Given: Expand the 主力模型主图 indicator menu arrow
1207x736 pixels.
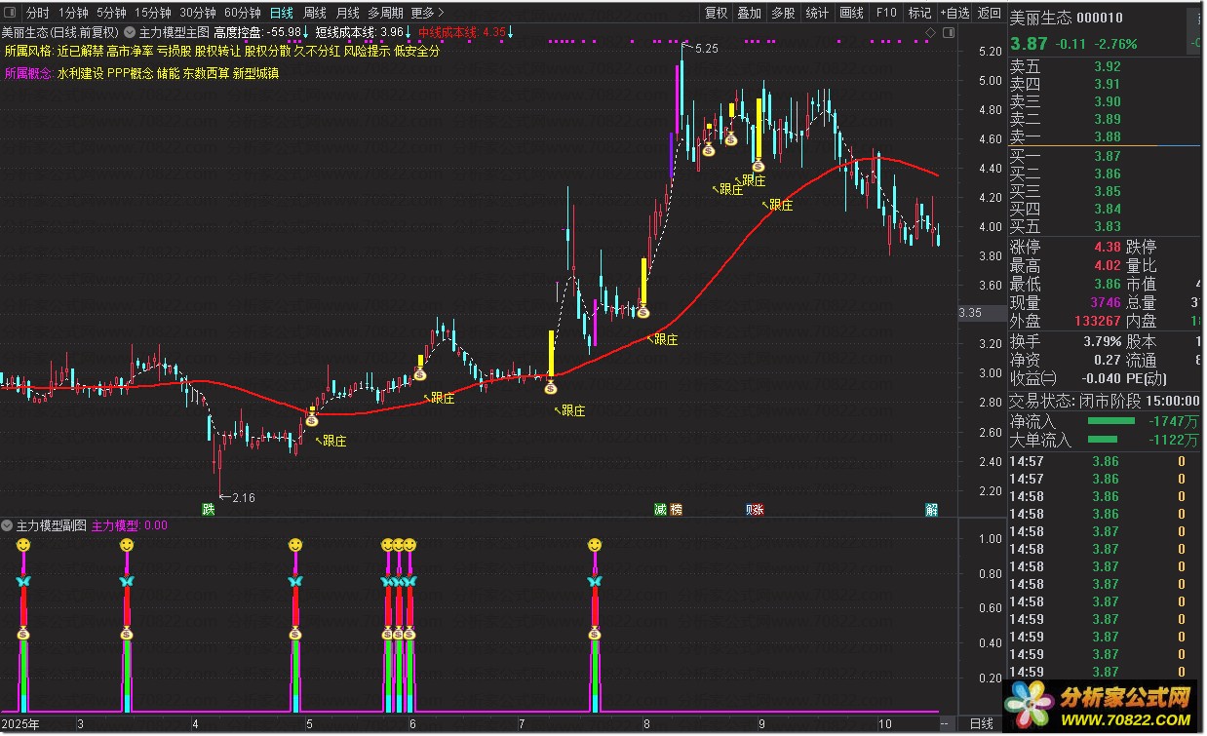Looking at the screenshot, I should tap(130, 32).
